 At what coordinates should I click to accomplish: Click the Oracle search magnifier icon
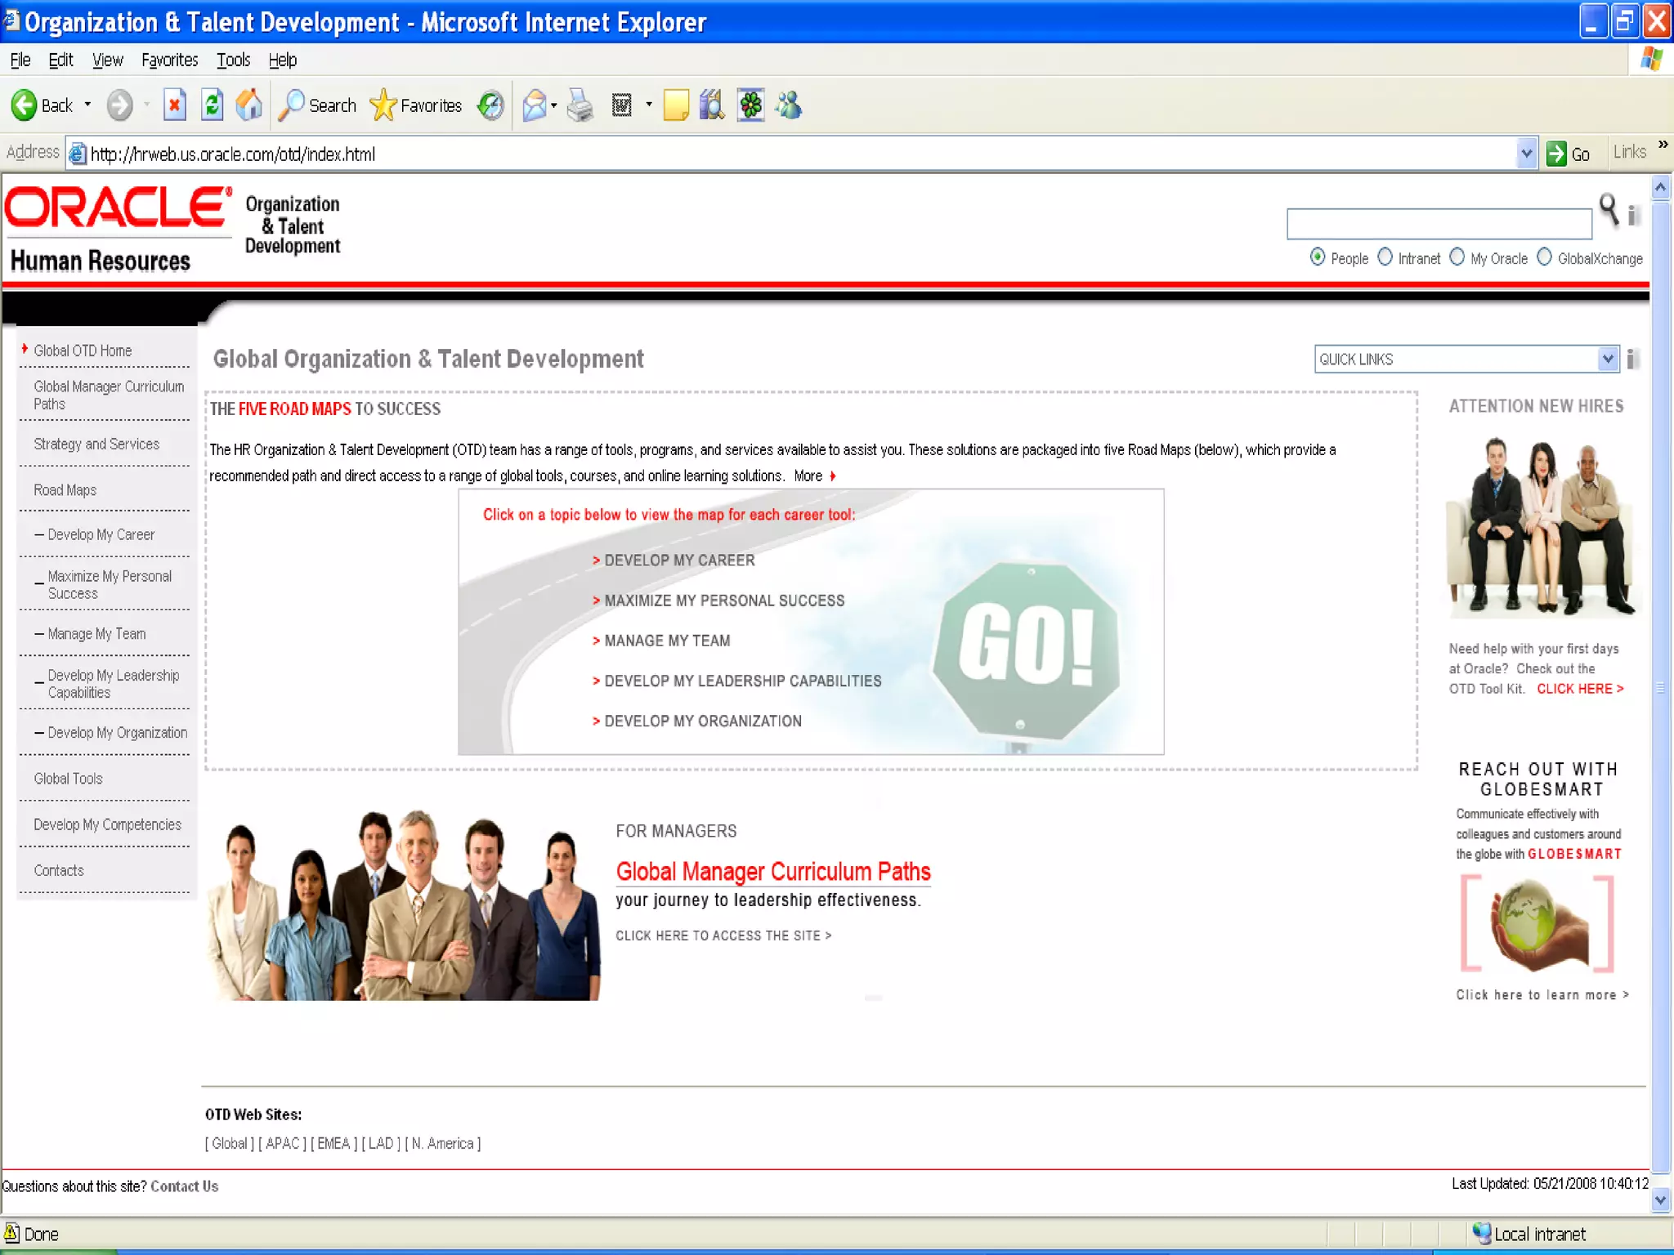pyautogui.click(x=1608, y=209)
